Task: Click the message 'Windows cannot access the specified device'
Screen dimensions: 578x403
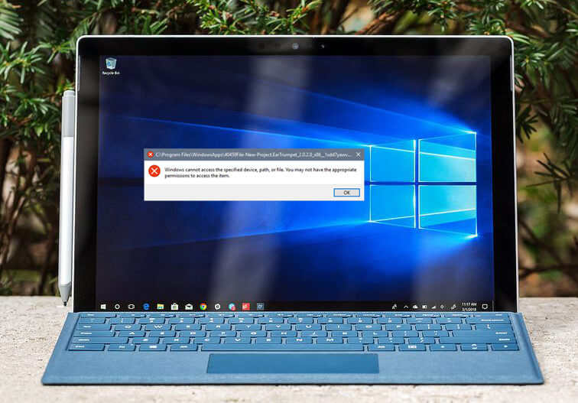Action: 261,173
